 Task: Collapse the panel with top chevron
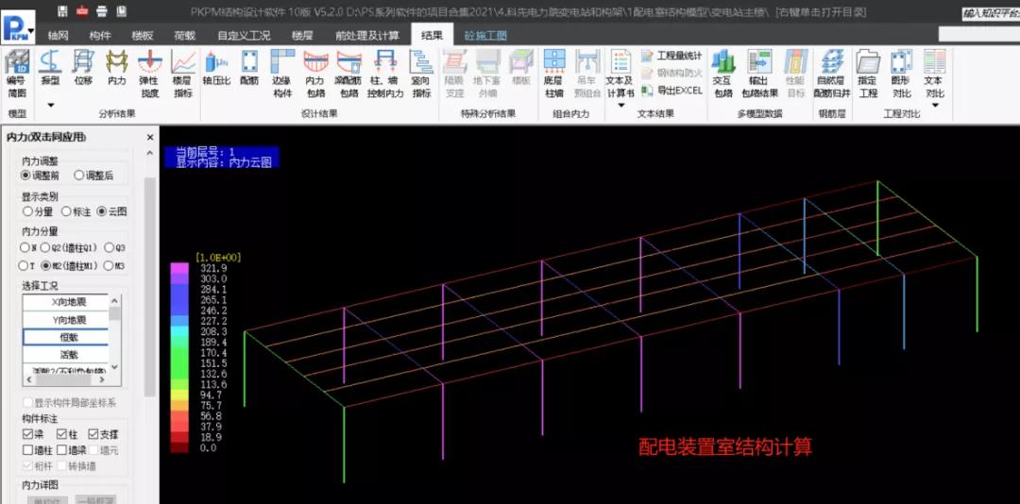pyautogui.click(x=149, y=154)
